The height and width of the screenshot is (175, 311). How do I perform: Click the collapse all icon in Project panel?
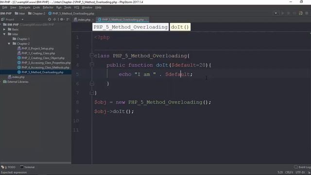55,19
